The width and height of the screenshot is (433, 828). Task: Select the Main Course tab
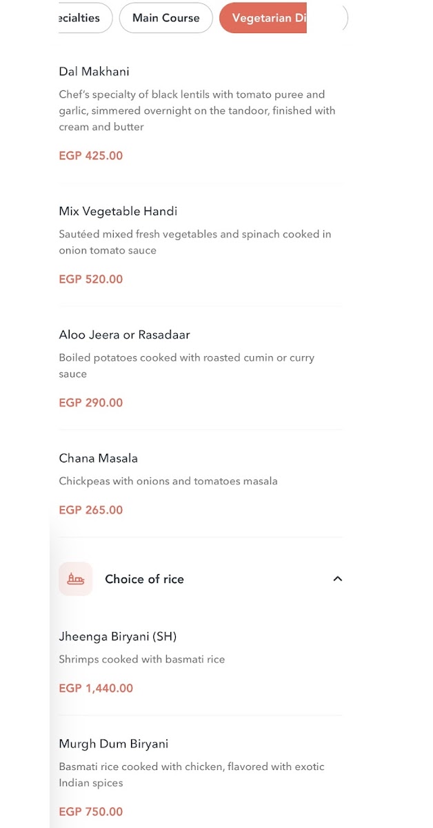point(166,18)
